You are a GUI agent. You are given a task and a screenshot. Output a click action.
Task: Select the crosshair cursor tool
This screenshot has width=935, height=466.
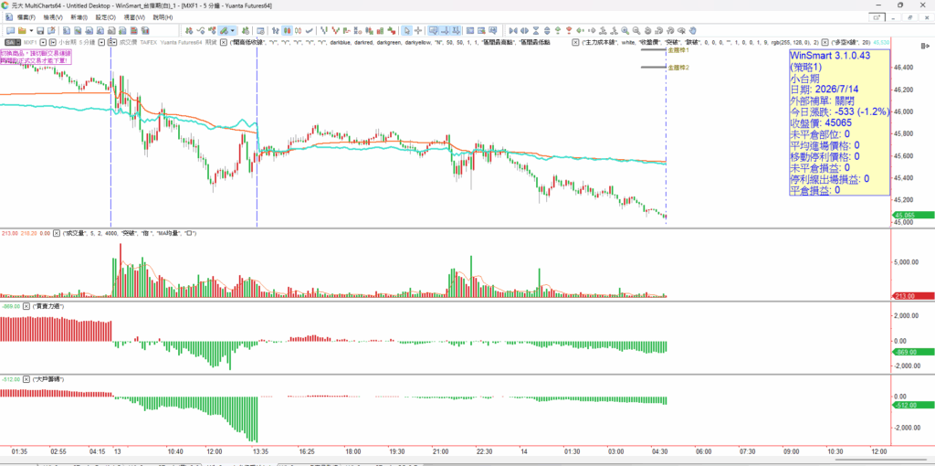[x=418, y=30]
